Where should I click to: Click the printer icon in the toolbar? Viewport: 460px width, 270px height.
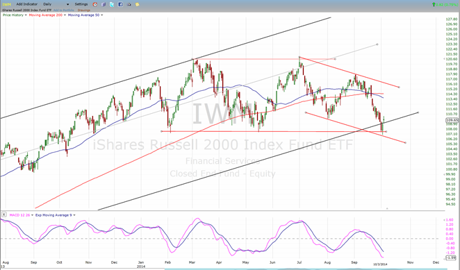point(129,4)
